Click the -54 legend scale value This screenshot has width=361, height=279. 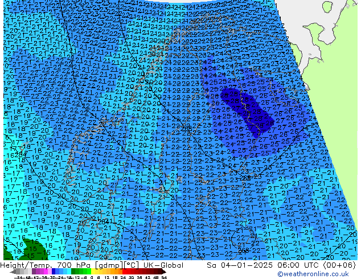click(19, 277)
